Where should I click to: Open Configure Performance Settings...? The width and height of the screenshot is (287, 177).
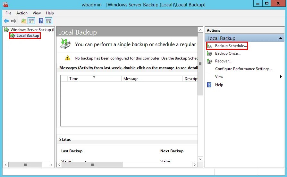pos(244,69)
